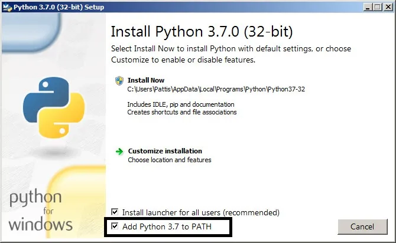396x243 pixels.
Task: Click the "Install Python 3.7.0 (32-bit)" heading
Action: pyautogui.click(x=202, y=31)
